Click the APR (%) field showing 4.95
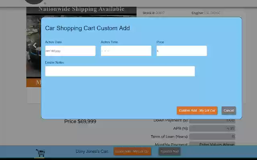This screenshot has height=160, width=257. tap(212, 128)
